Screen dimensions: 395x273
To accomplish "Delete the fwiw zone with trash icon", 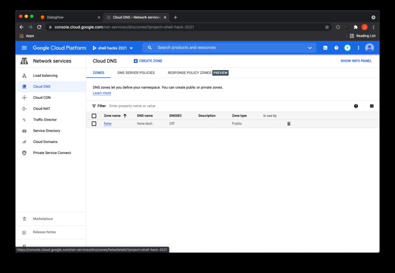I will pos(289,124).
